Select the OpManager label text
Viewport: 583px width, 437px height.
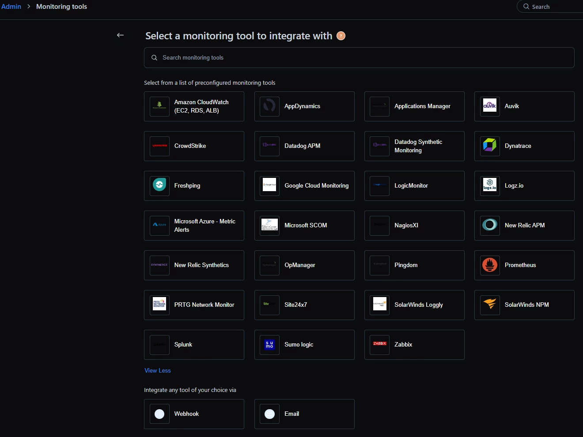pos(300,265)
